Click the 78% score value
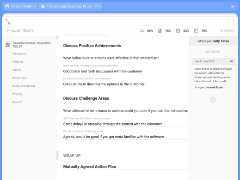 (x=168, y=31)
